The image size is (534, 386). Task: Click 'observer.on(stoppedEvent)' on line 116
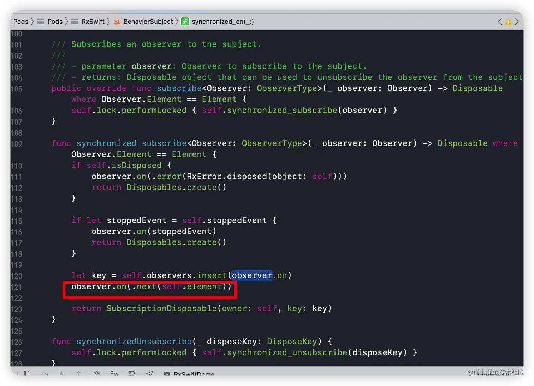[154, 231]
